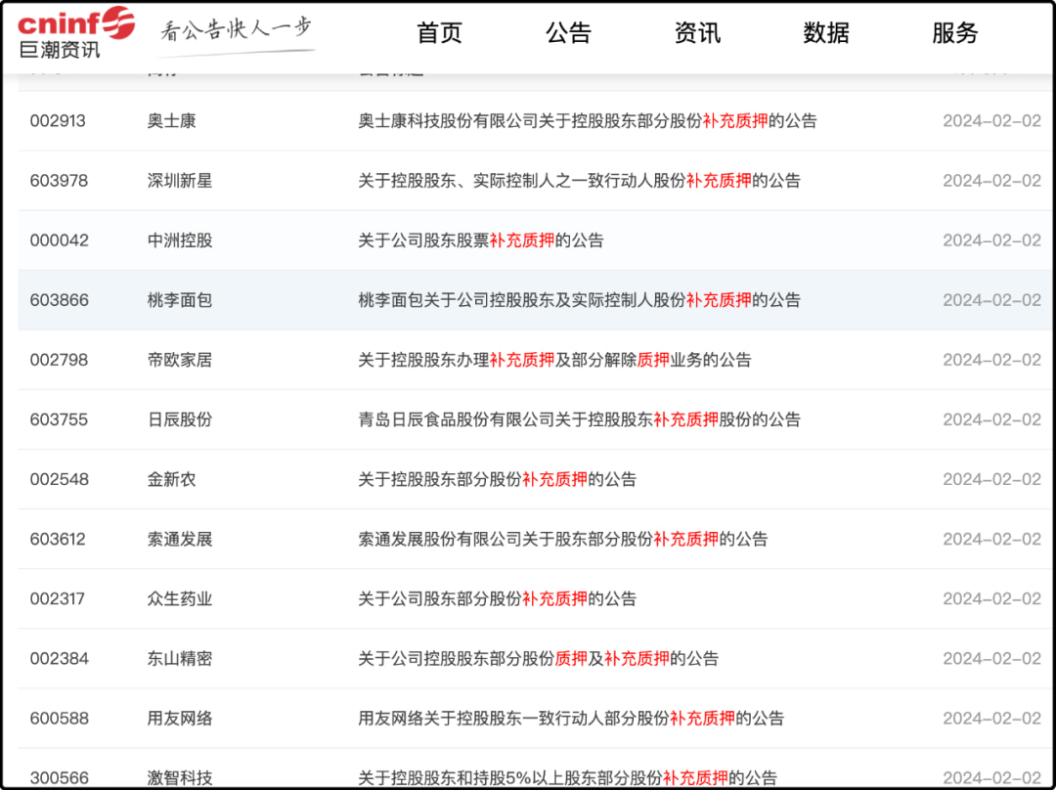The image size is (1056, 790).
Task: Select company name 索通发展
Action: [x=180, y=539]
